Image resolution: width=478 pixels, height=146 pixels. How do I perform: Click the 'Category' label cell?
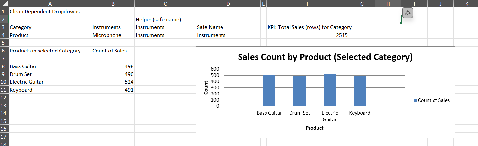click(x=50, y=27)
